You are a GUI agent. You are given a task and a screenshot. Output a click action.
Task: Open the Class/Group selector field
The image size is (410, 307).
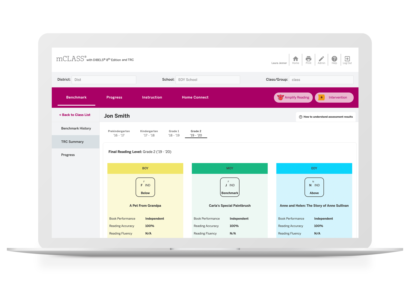(321, 80)
